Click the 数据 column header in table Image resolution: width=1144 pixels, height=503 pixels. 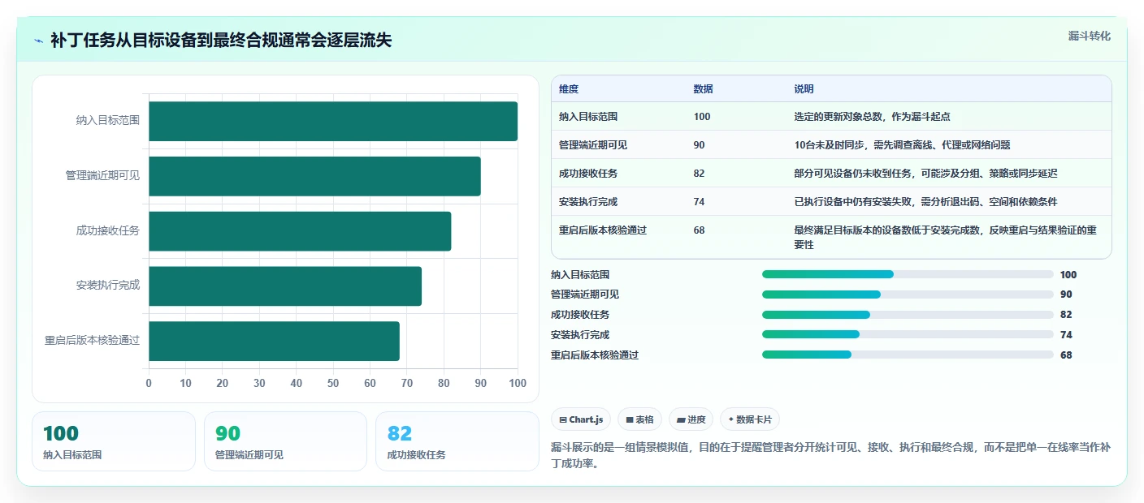coord(703,88)
